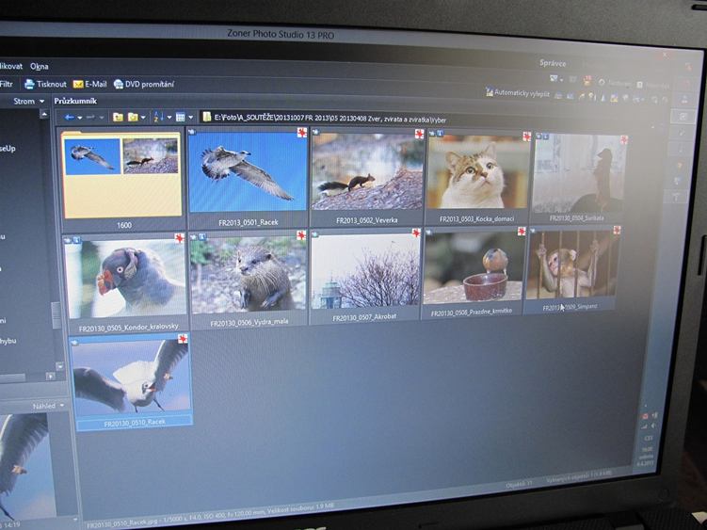Click the Tisknout button label
707x530 pixels.
pyautogui.click(x=52, y=84)
